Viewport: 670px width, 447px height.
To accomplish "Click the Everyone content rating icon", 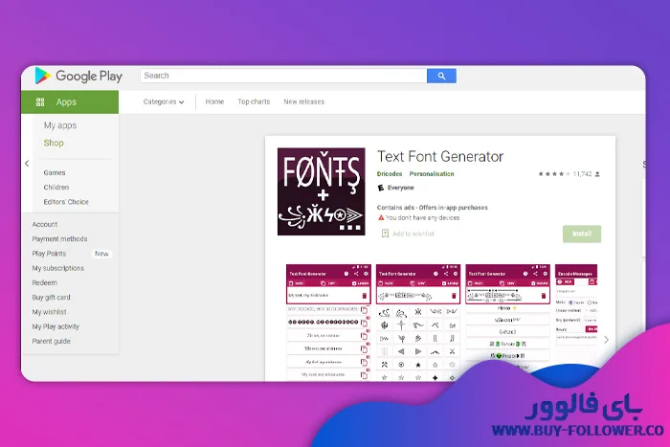I will point(381,188).
